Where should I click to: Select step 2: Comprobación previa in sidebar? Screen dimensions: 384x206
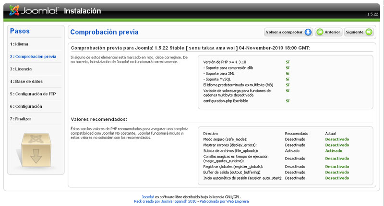(x=33, y=57)
